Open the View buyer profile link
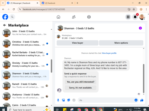The height and width of the screenshot is (111, 149). click(x=109, y=53)
